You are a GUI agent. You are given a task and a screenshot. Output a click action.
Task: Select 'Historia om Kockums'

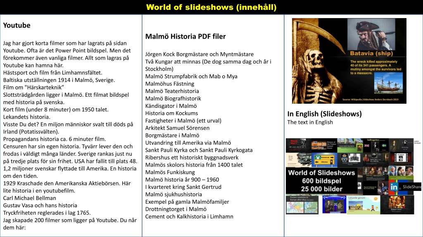(171, 113)
